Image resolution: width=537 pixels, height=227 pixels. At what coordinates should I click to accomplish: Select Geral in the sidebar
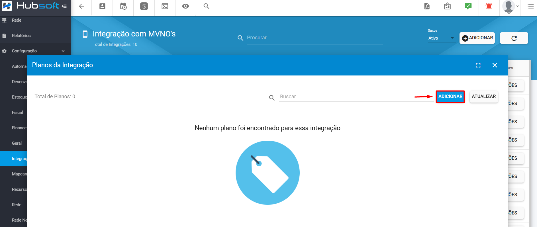17,143
